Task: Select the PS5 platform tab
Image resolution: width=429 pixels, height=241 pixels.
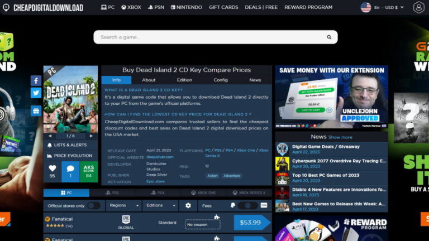Action: (112, 192)
